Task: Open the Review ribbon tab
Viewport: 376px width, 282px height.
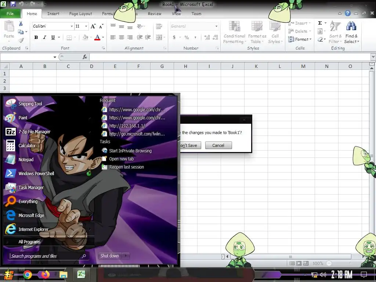Action: [155, 14]
